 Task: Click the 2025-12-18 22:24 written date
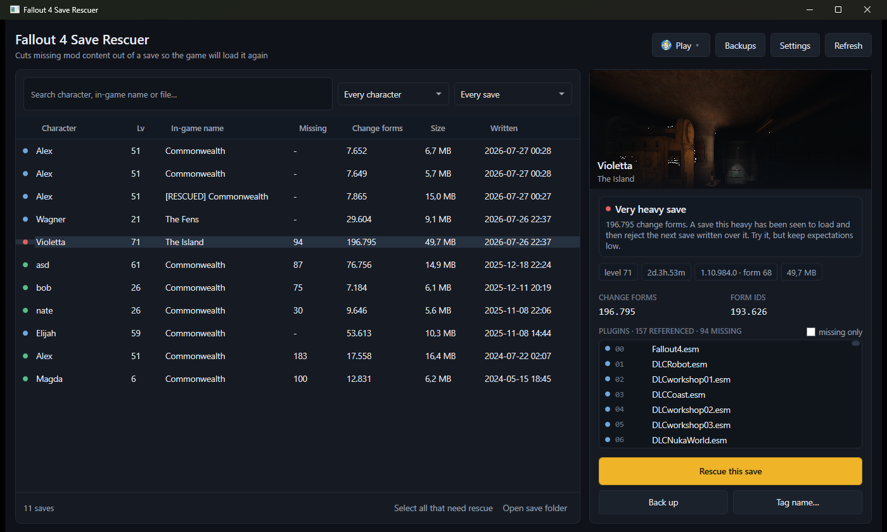[518, 265]
